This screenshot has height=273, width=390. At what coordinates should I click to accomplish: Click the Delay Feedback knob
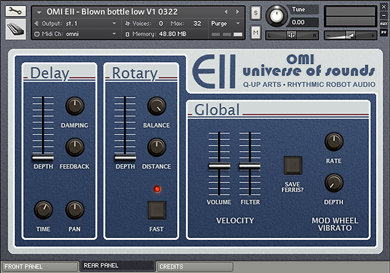coord(74,147)
